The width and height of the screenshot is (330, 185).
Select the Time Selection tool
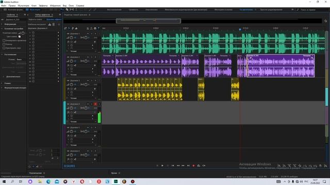pyautogui.click(x=76, y=10)
